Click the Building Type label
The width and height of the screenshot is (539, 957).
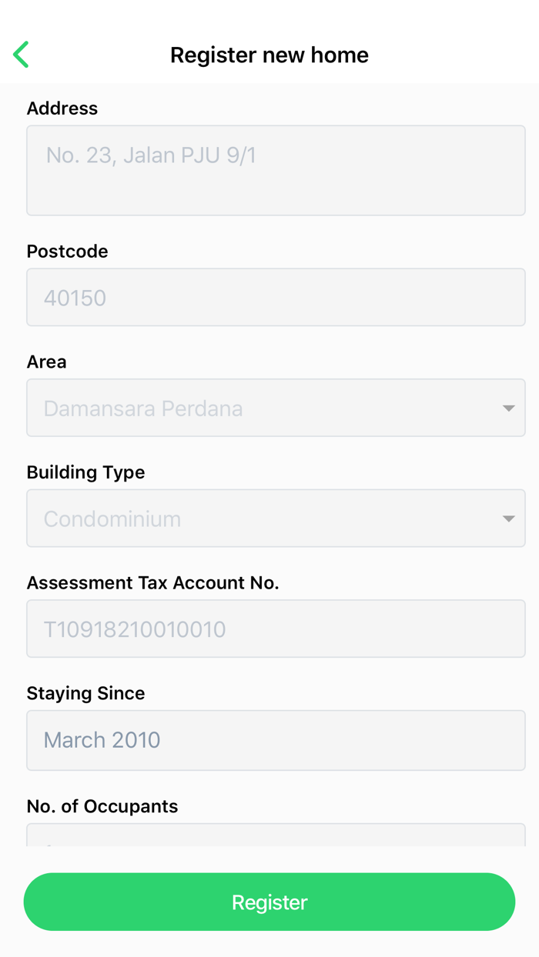[86, 472]
